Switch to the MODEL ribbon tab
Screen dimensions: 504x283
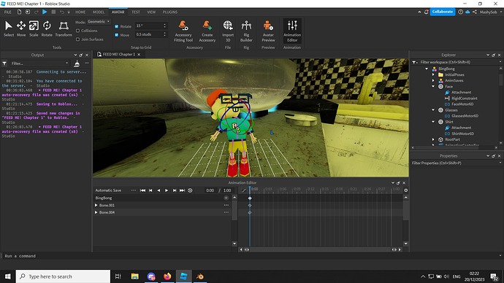(x=99, y=12)
